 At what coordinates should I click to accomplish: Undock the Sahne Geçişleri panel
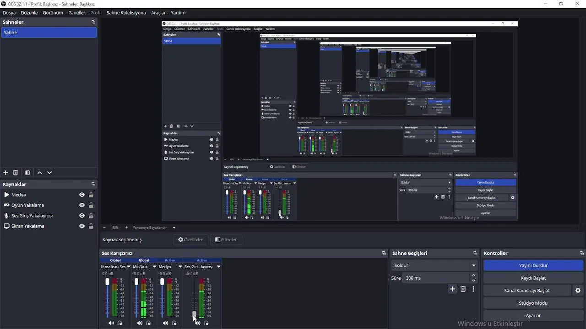[x=475, y=253]
